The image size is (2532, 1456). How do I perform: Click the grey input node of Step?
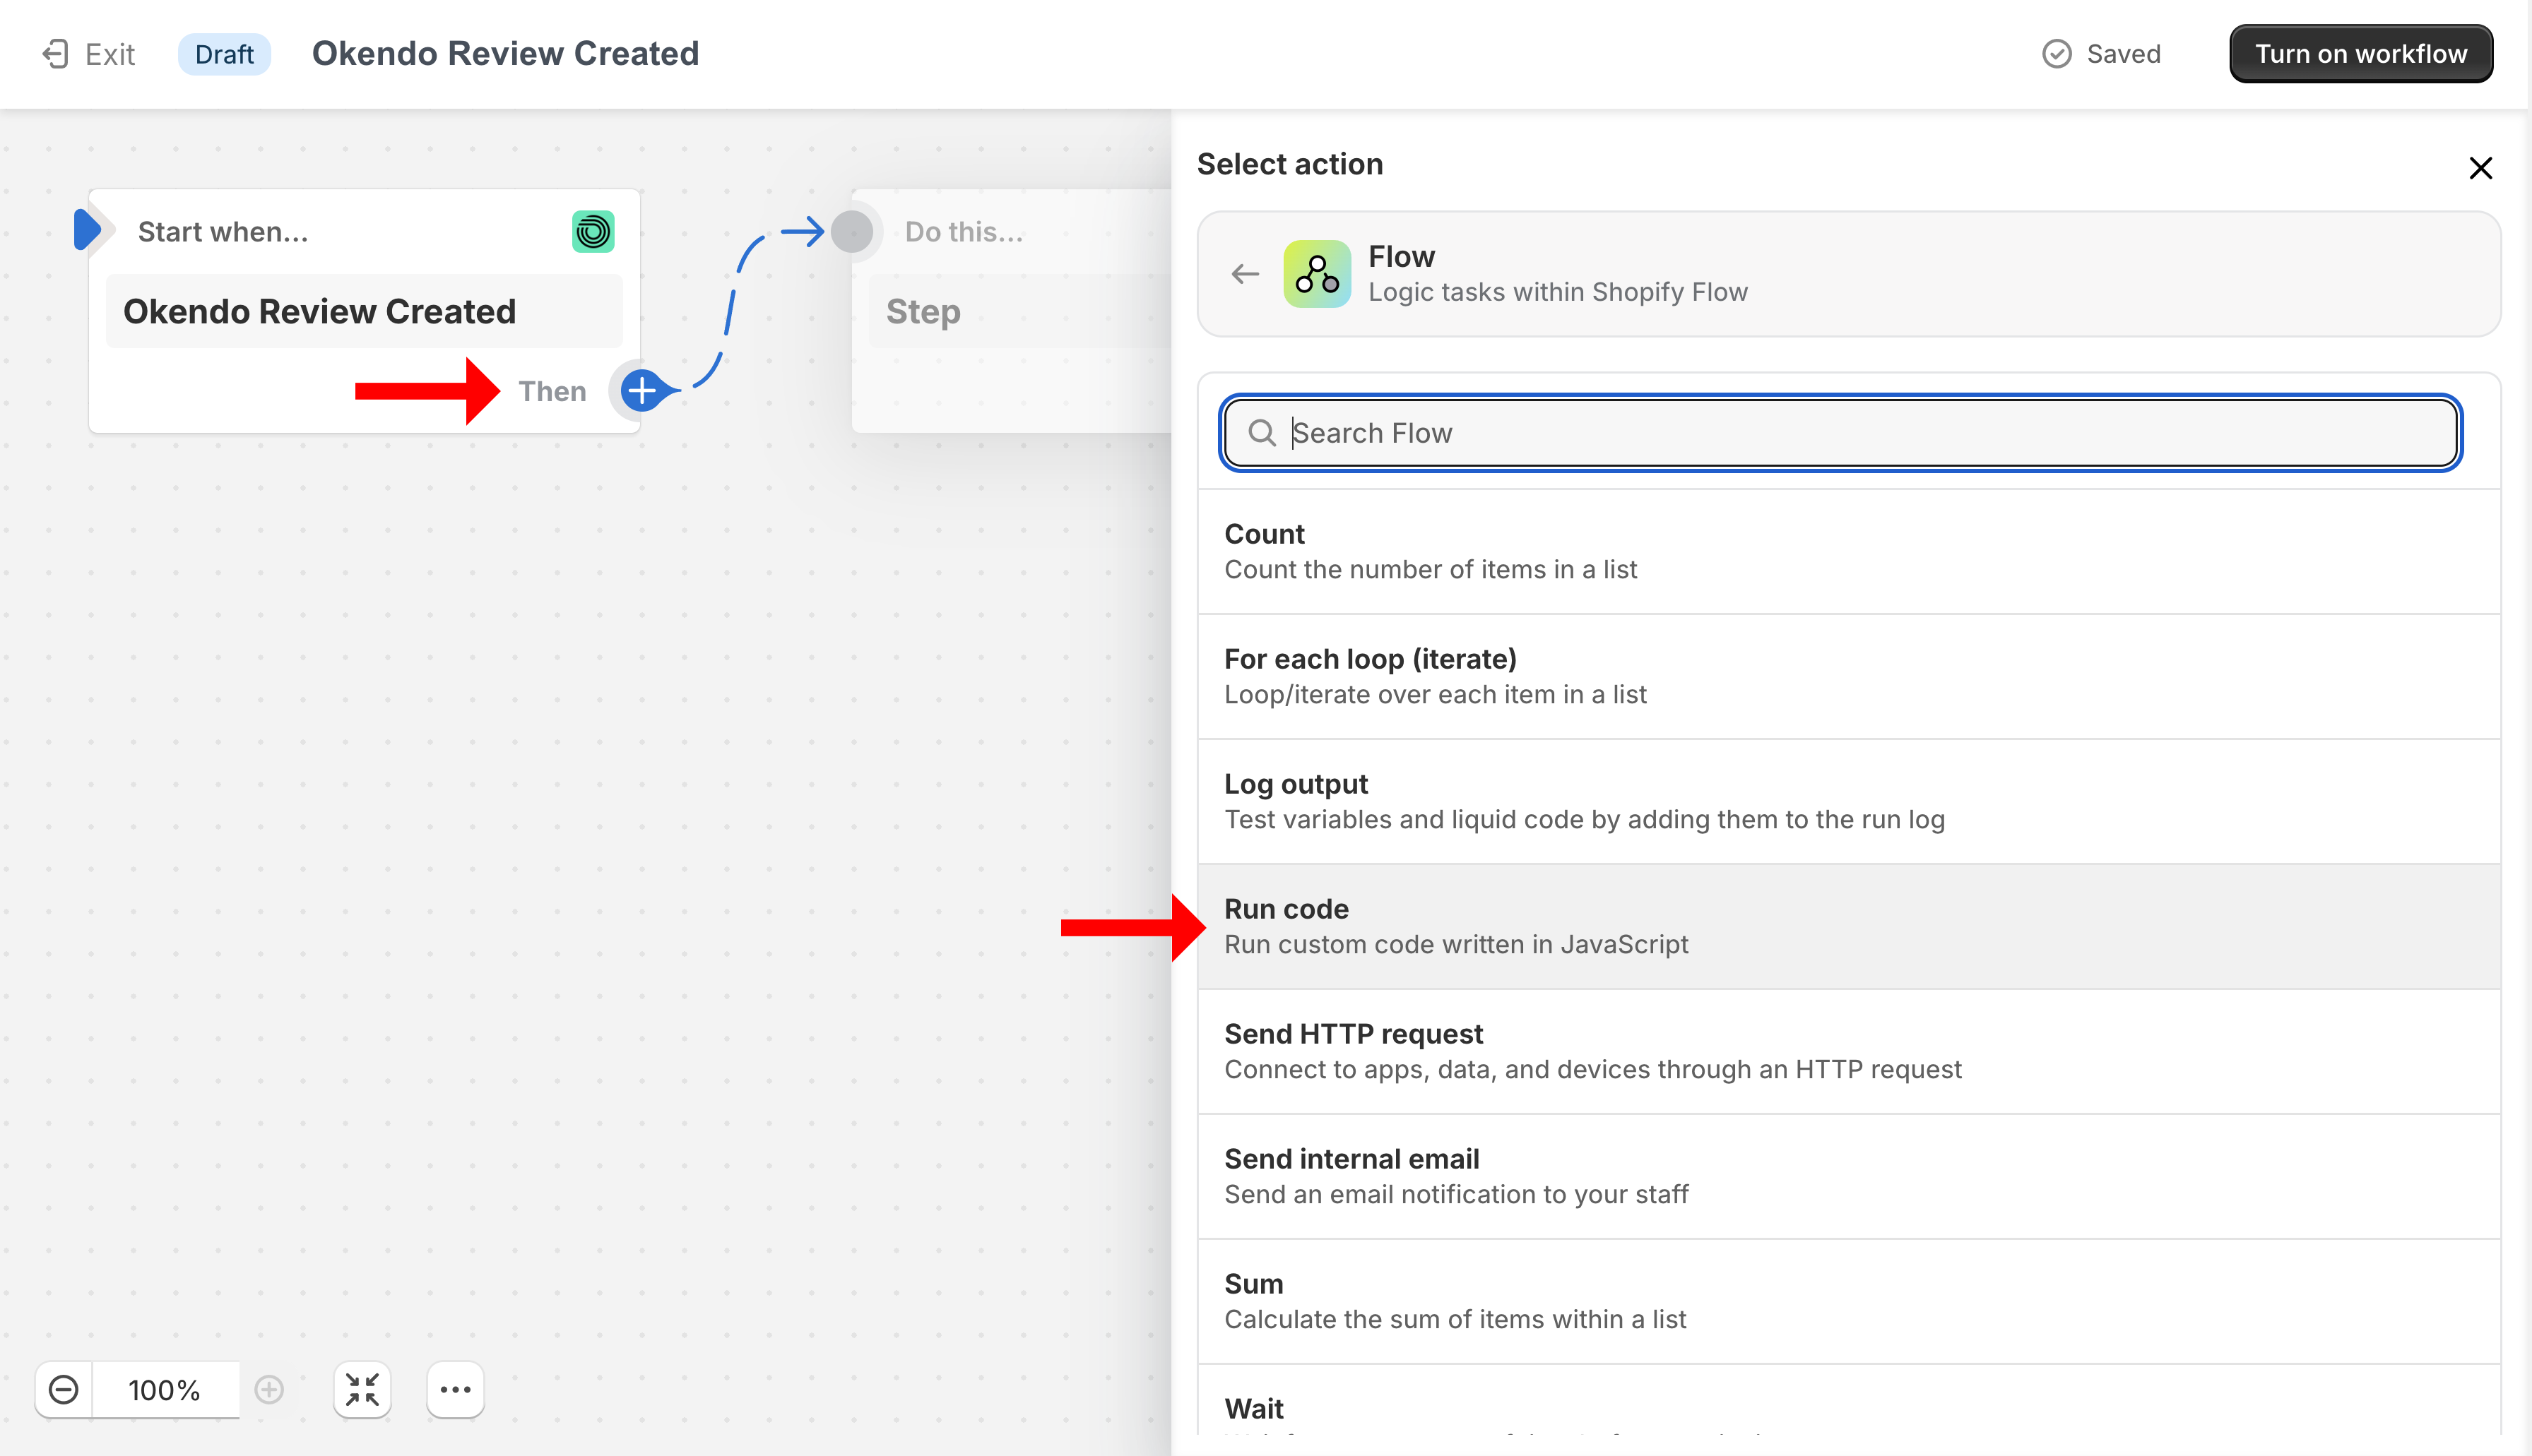tap(851, 232)
